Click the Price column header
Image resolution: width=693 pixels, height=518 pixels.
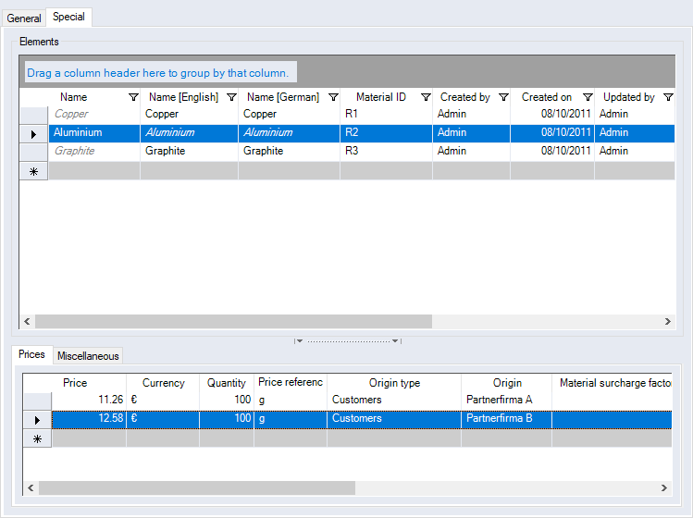click(76, 383)
